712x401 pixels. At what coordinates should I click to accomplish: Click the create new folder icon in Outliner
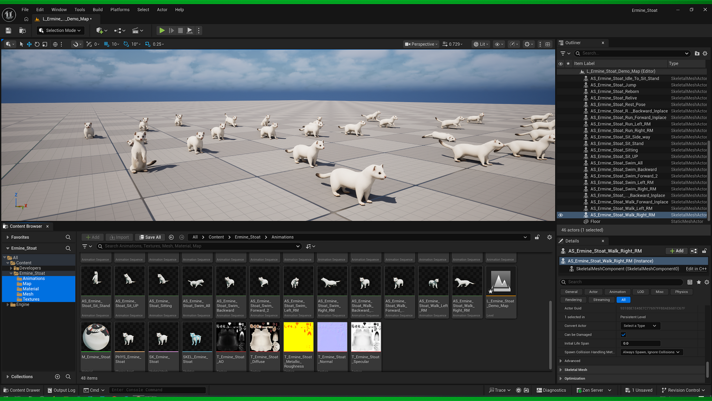click(x=697, y=53)
